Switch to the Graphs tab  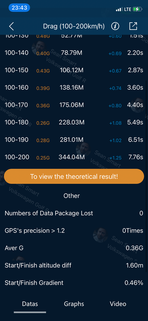pyautogui.click(x=74, y=304)
